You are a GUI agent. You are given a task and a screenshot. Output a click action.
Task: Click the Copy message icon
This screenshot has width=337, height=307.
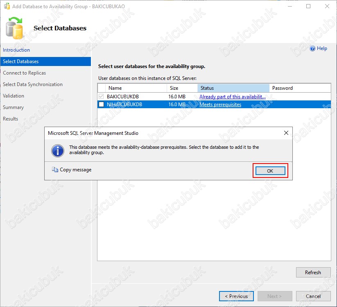[55, 170]
